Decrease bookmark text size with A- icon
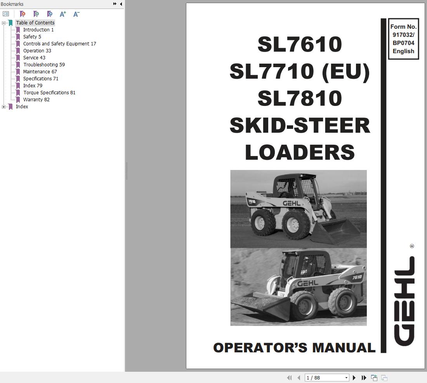 coord(76,14)
